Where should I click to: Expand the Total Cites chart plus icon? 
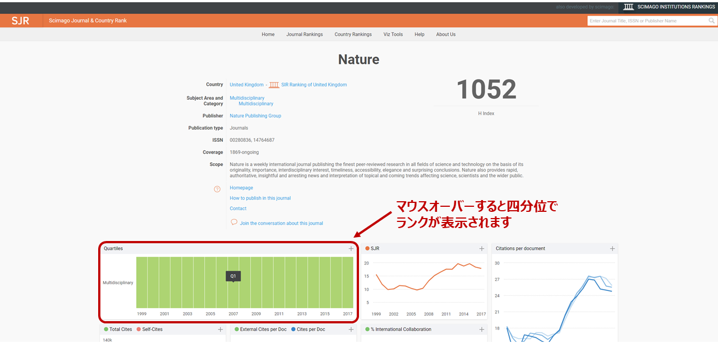point(220,330)
